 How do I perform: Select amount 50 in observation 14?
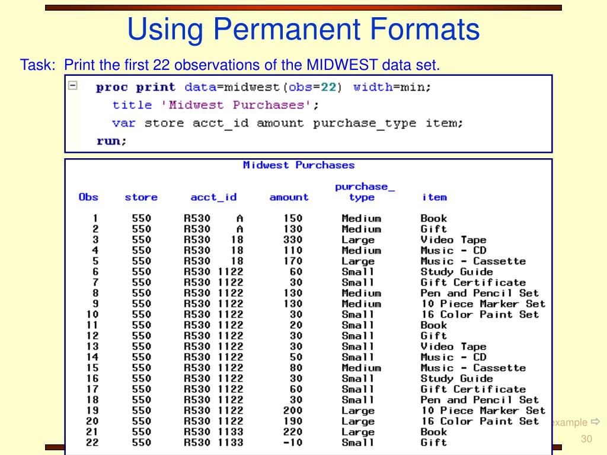(x=296, y=357)
